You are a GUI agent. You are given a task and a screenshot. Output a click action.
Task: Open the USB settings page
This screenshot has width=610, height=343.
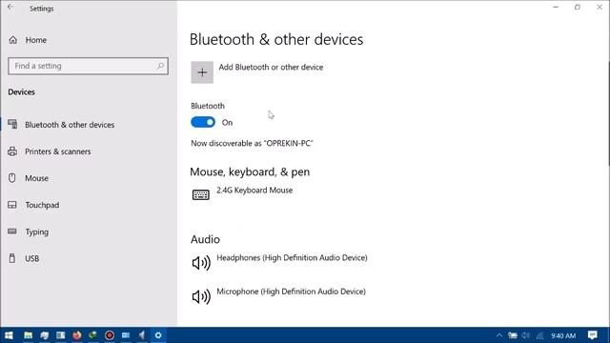tap(31, 258)
